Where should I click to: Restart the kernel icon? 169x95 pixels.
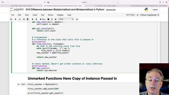(x=52, y=19)
